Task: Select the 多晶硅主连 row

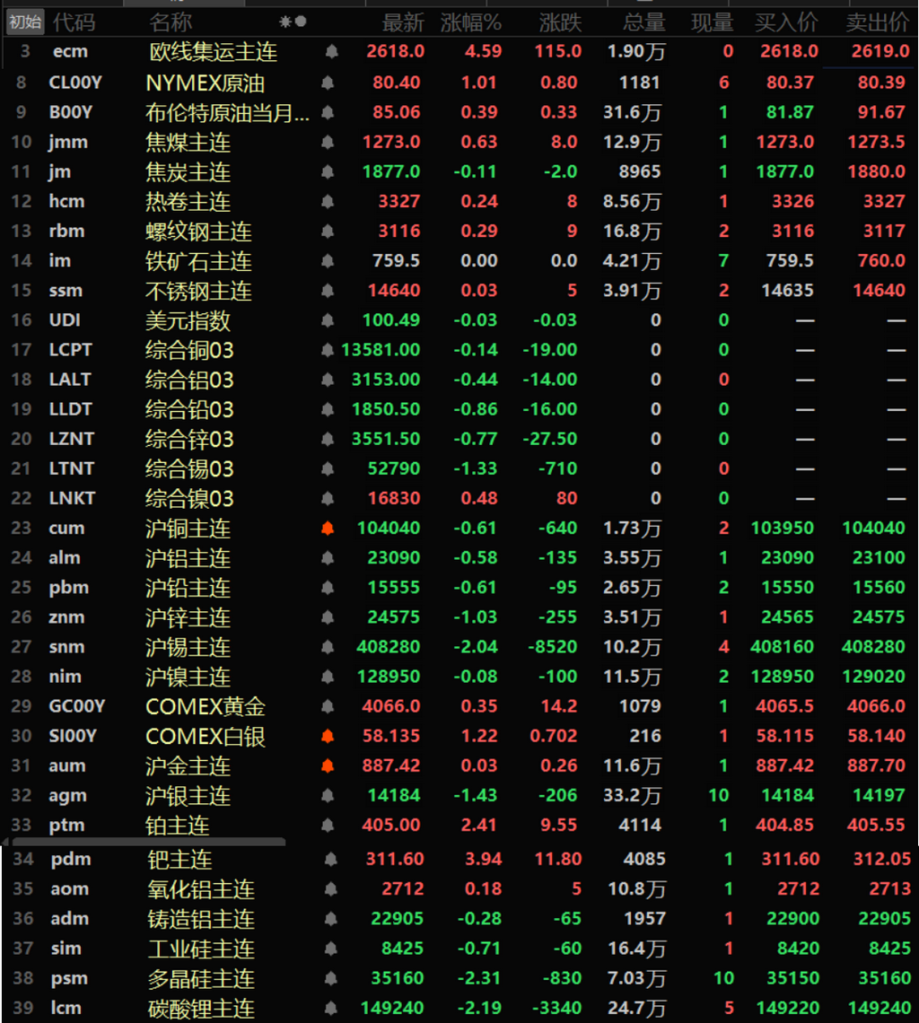Action: tap(459, 978)
